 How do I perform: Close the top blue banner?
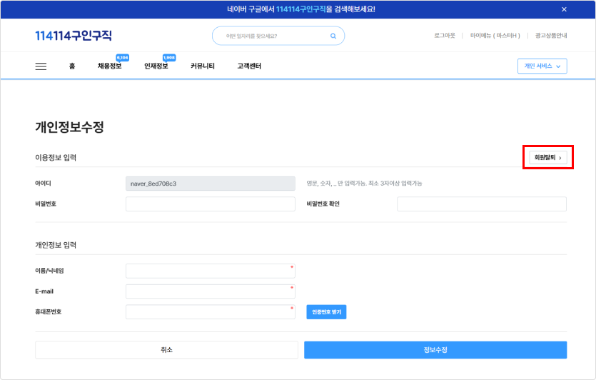[x=564, y=9]
